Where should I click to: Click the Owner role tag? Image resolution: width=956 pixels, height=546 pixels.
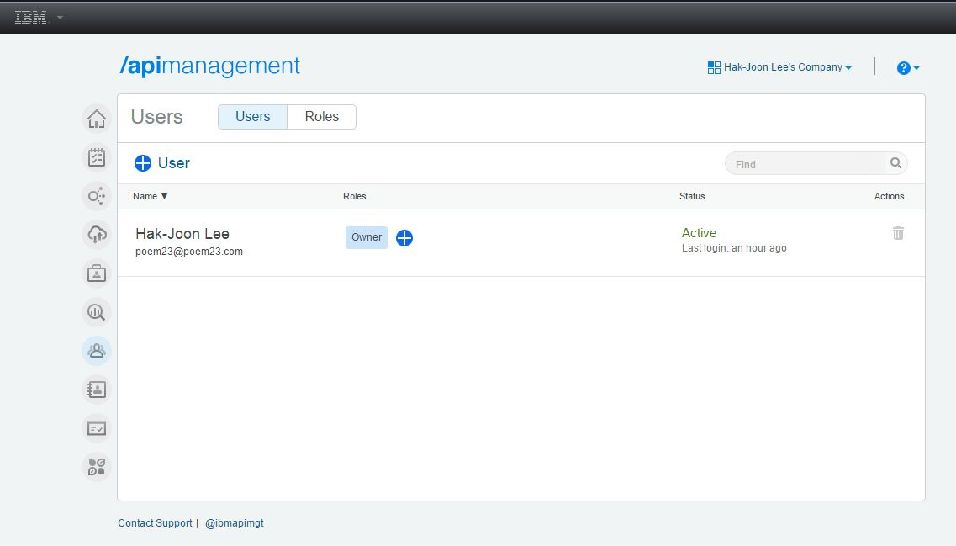click(x=367, y=237)
